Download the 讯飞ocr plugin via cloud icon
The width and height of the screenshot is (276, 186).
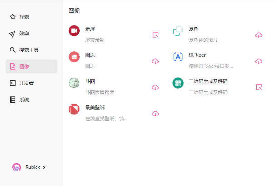(259, 61)
